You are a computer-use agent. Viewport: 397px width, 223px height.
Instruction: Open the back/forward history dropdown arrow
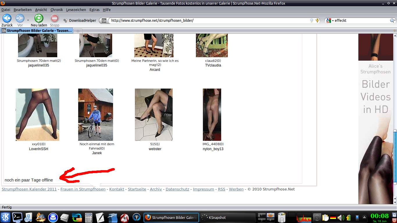[28, 20]
